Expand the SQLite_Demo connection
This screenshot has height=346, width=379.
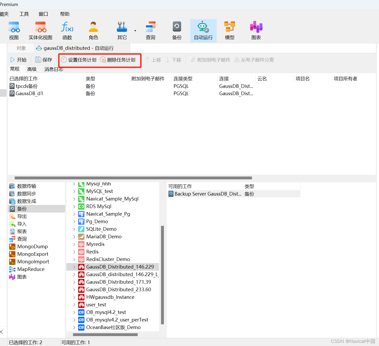74,229
